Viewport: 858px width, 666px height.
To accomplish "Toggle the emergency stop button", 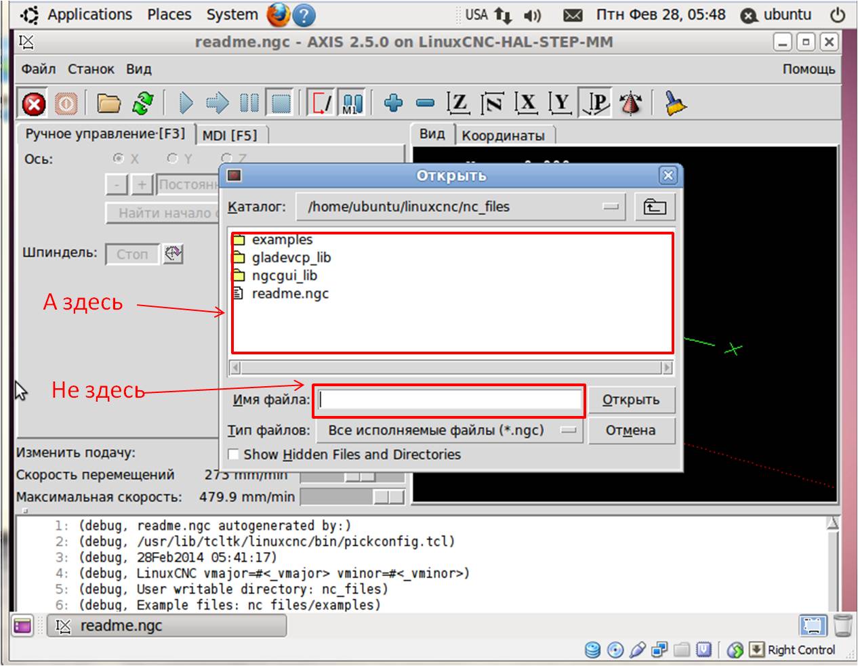I will [x=33, y=104].
